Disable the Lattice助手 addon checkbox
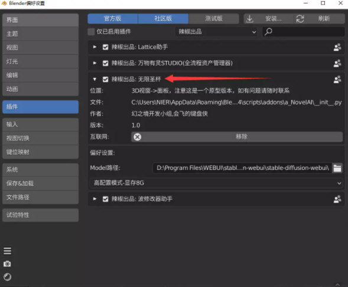This screenshot has width=348, height=287. 105,47
